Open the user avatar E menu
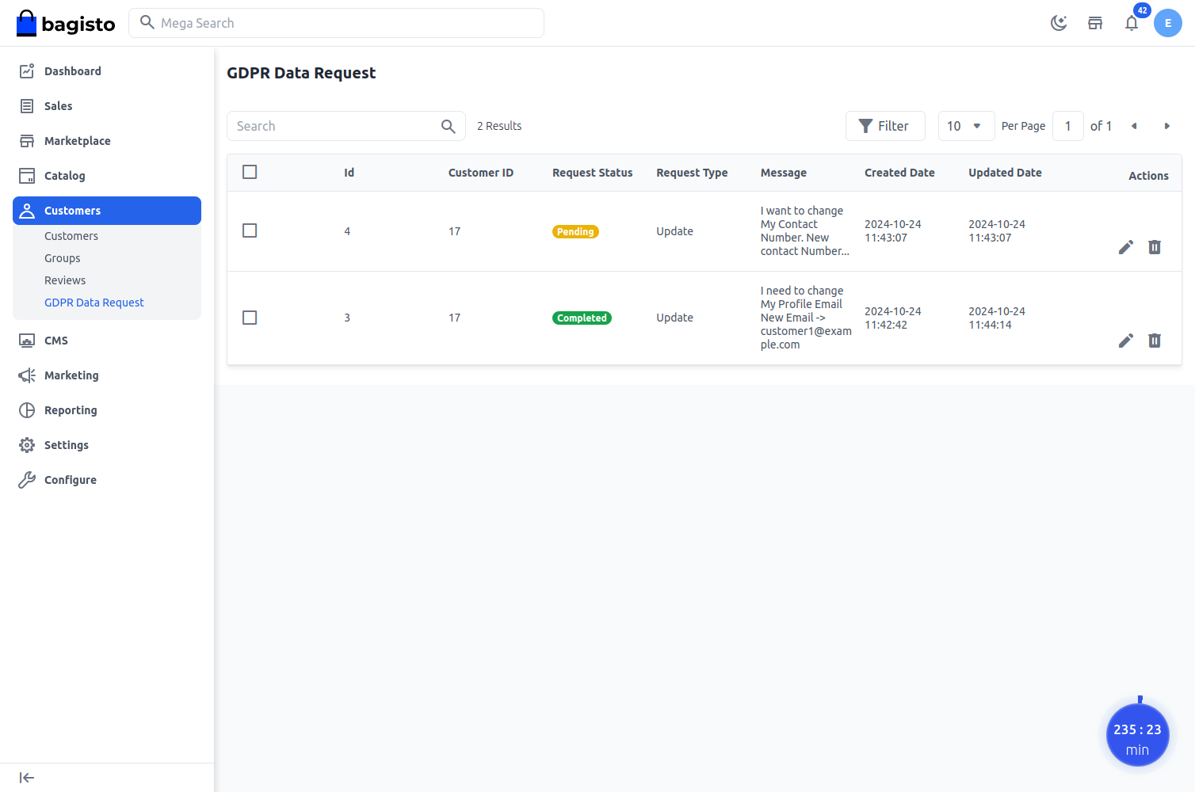1195x792 pixels. 1168,23
